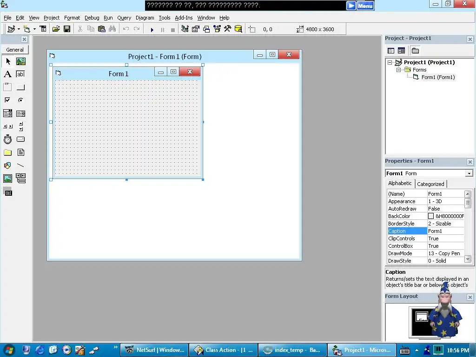
Task: Select the BorderStyle property row
Action: (426, 224)
